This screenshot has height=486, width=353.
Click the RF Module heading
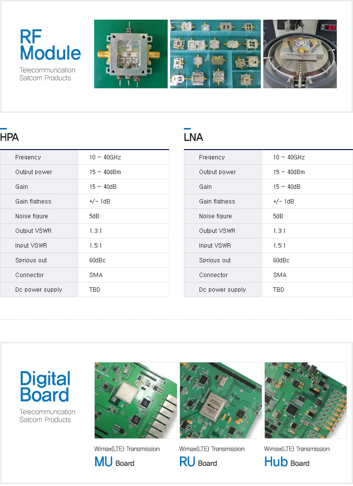point(50,45)
